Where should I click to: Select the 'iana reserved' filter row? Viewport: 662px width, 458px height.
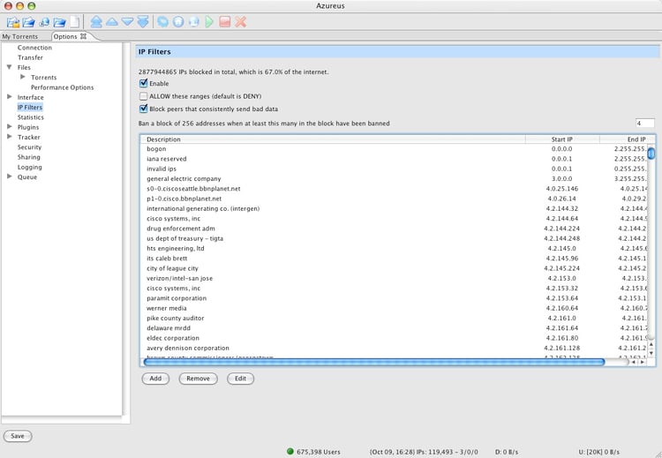394,159
